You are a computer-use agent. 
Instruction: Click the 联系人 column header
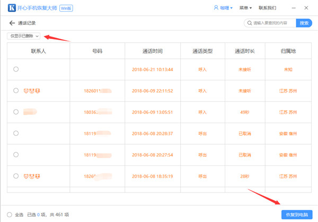click(x=39, y=51)
